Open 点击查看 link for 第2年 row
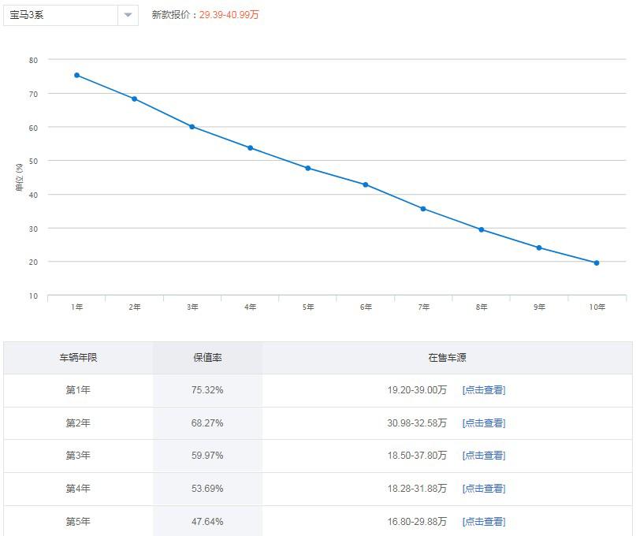The width and height of the screenshot is (636, 536). pos(484,423)
